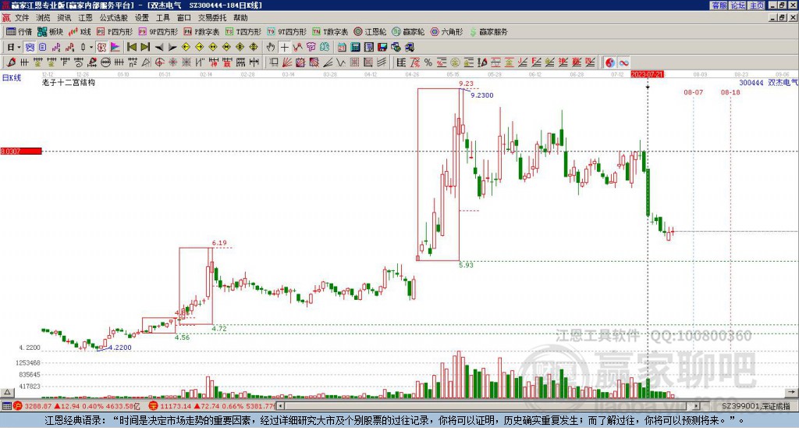
Task: Open the 9T四方形 tool
Action: tap(287, 31)
